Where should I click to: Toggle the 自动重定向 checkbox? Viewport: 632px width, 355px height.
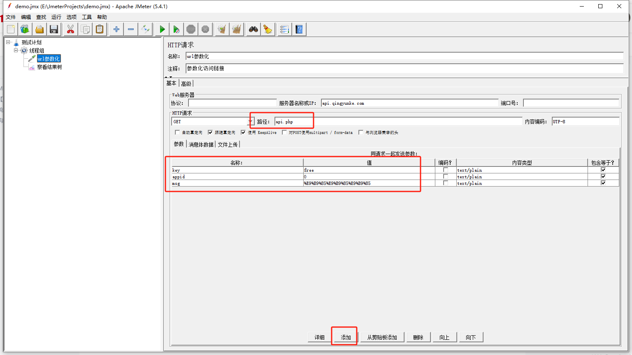point(177,132)
